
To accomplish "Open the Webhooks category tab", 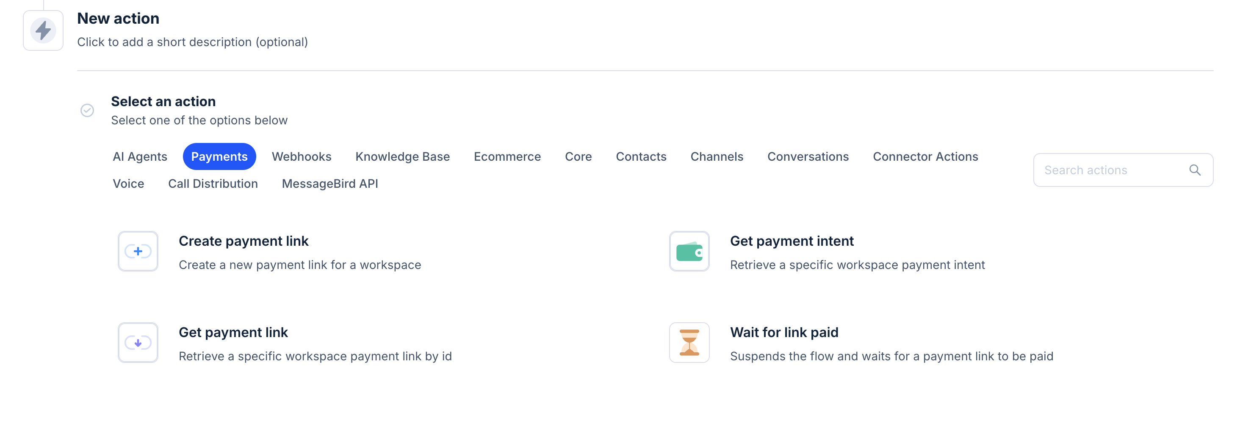I will 302,156.
